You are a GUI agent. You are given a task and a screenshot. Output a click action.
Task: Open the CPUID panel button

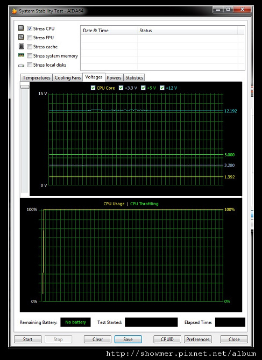(167, 340)
